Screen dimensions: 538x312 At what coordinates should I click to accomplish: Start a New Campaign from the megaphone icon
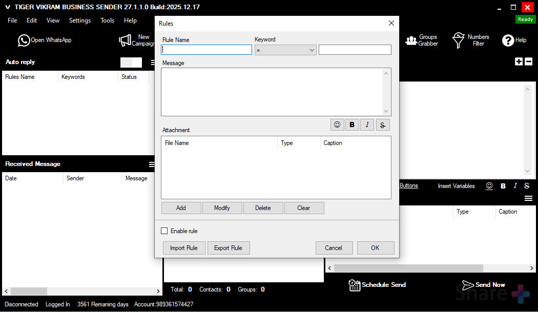pos(125,40)
